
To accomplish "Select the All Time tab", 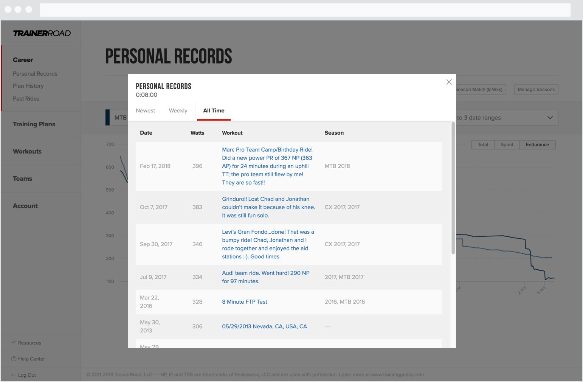I will coord(214,110).
